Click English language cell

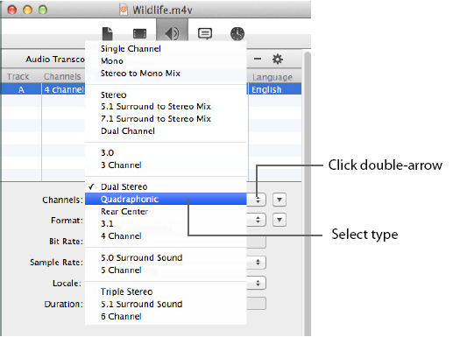point(274,89)
